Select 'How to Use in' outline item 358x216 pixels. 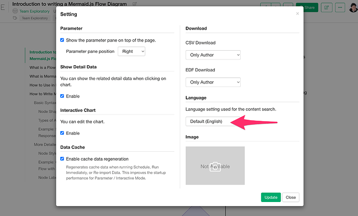click(43, 85)
